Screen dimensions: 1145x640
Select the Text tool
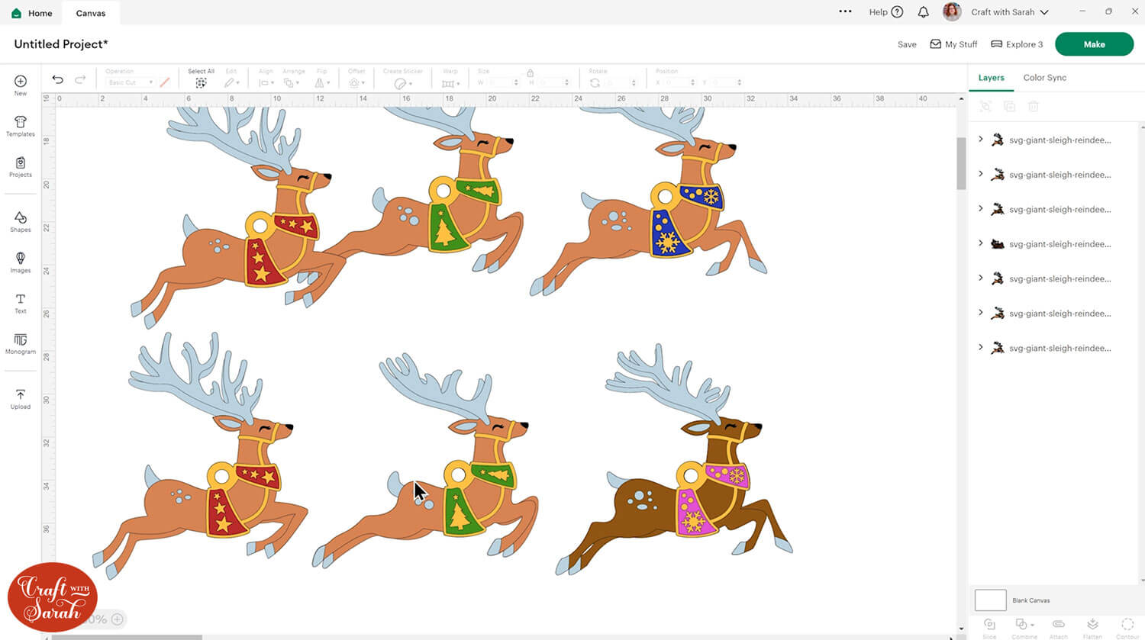point(21,303)
